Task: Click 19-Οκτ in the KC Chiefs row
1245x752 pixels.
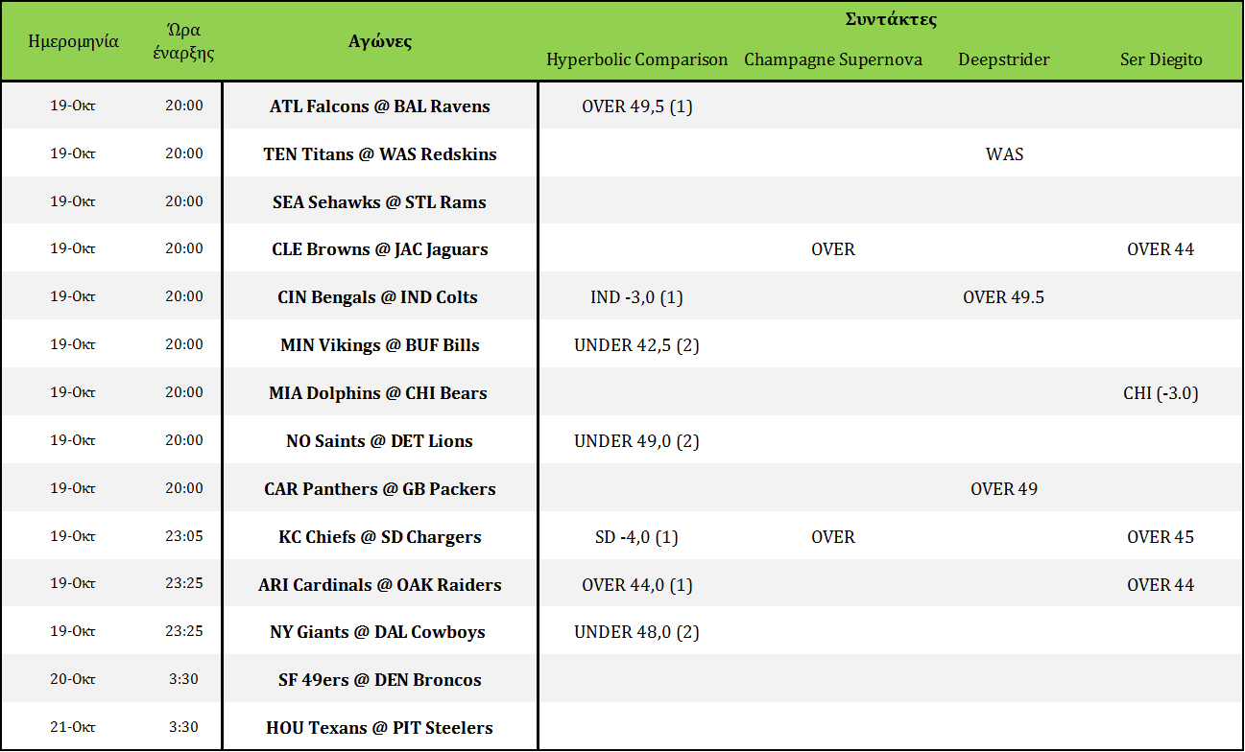Action: coord(73,536)
